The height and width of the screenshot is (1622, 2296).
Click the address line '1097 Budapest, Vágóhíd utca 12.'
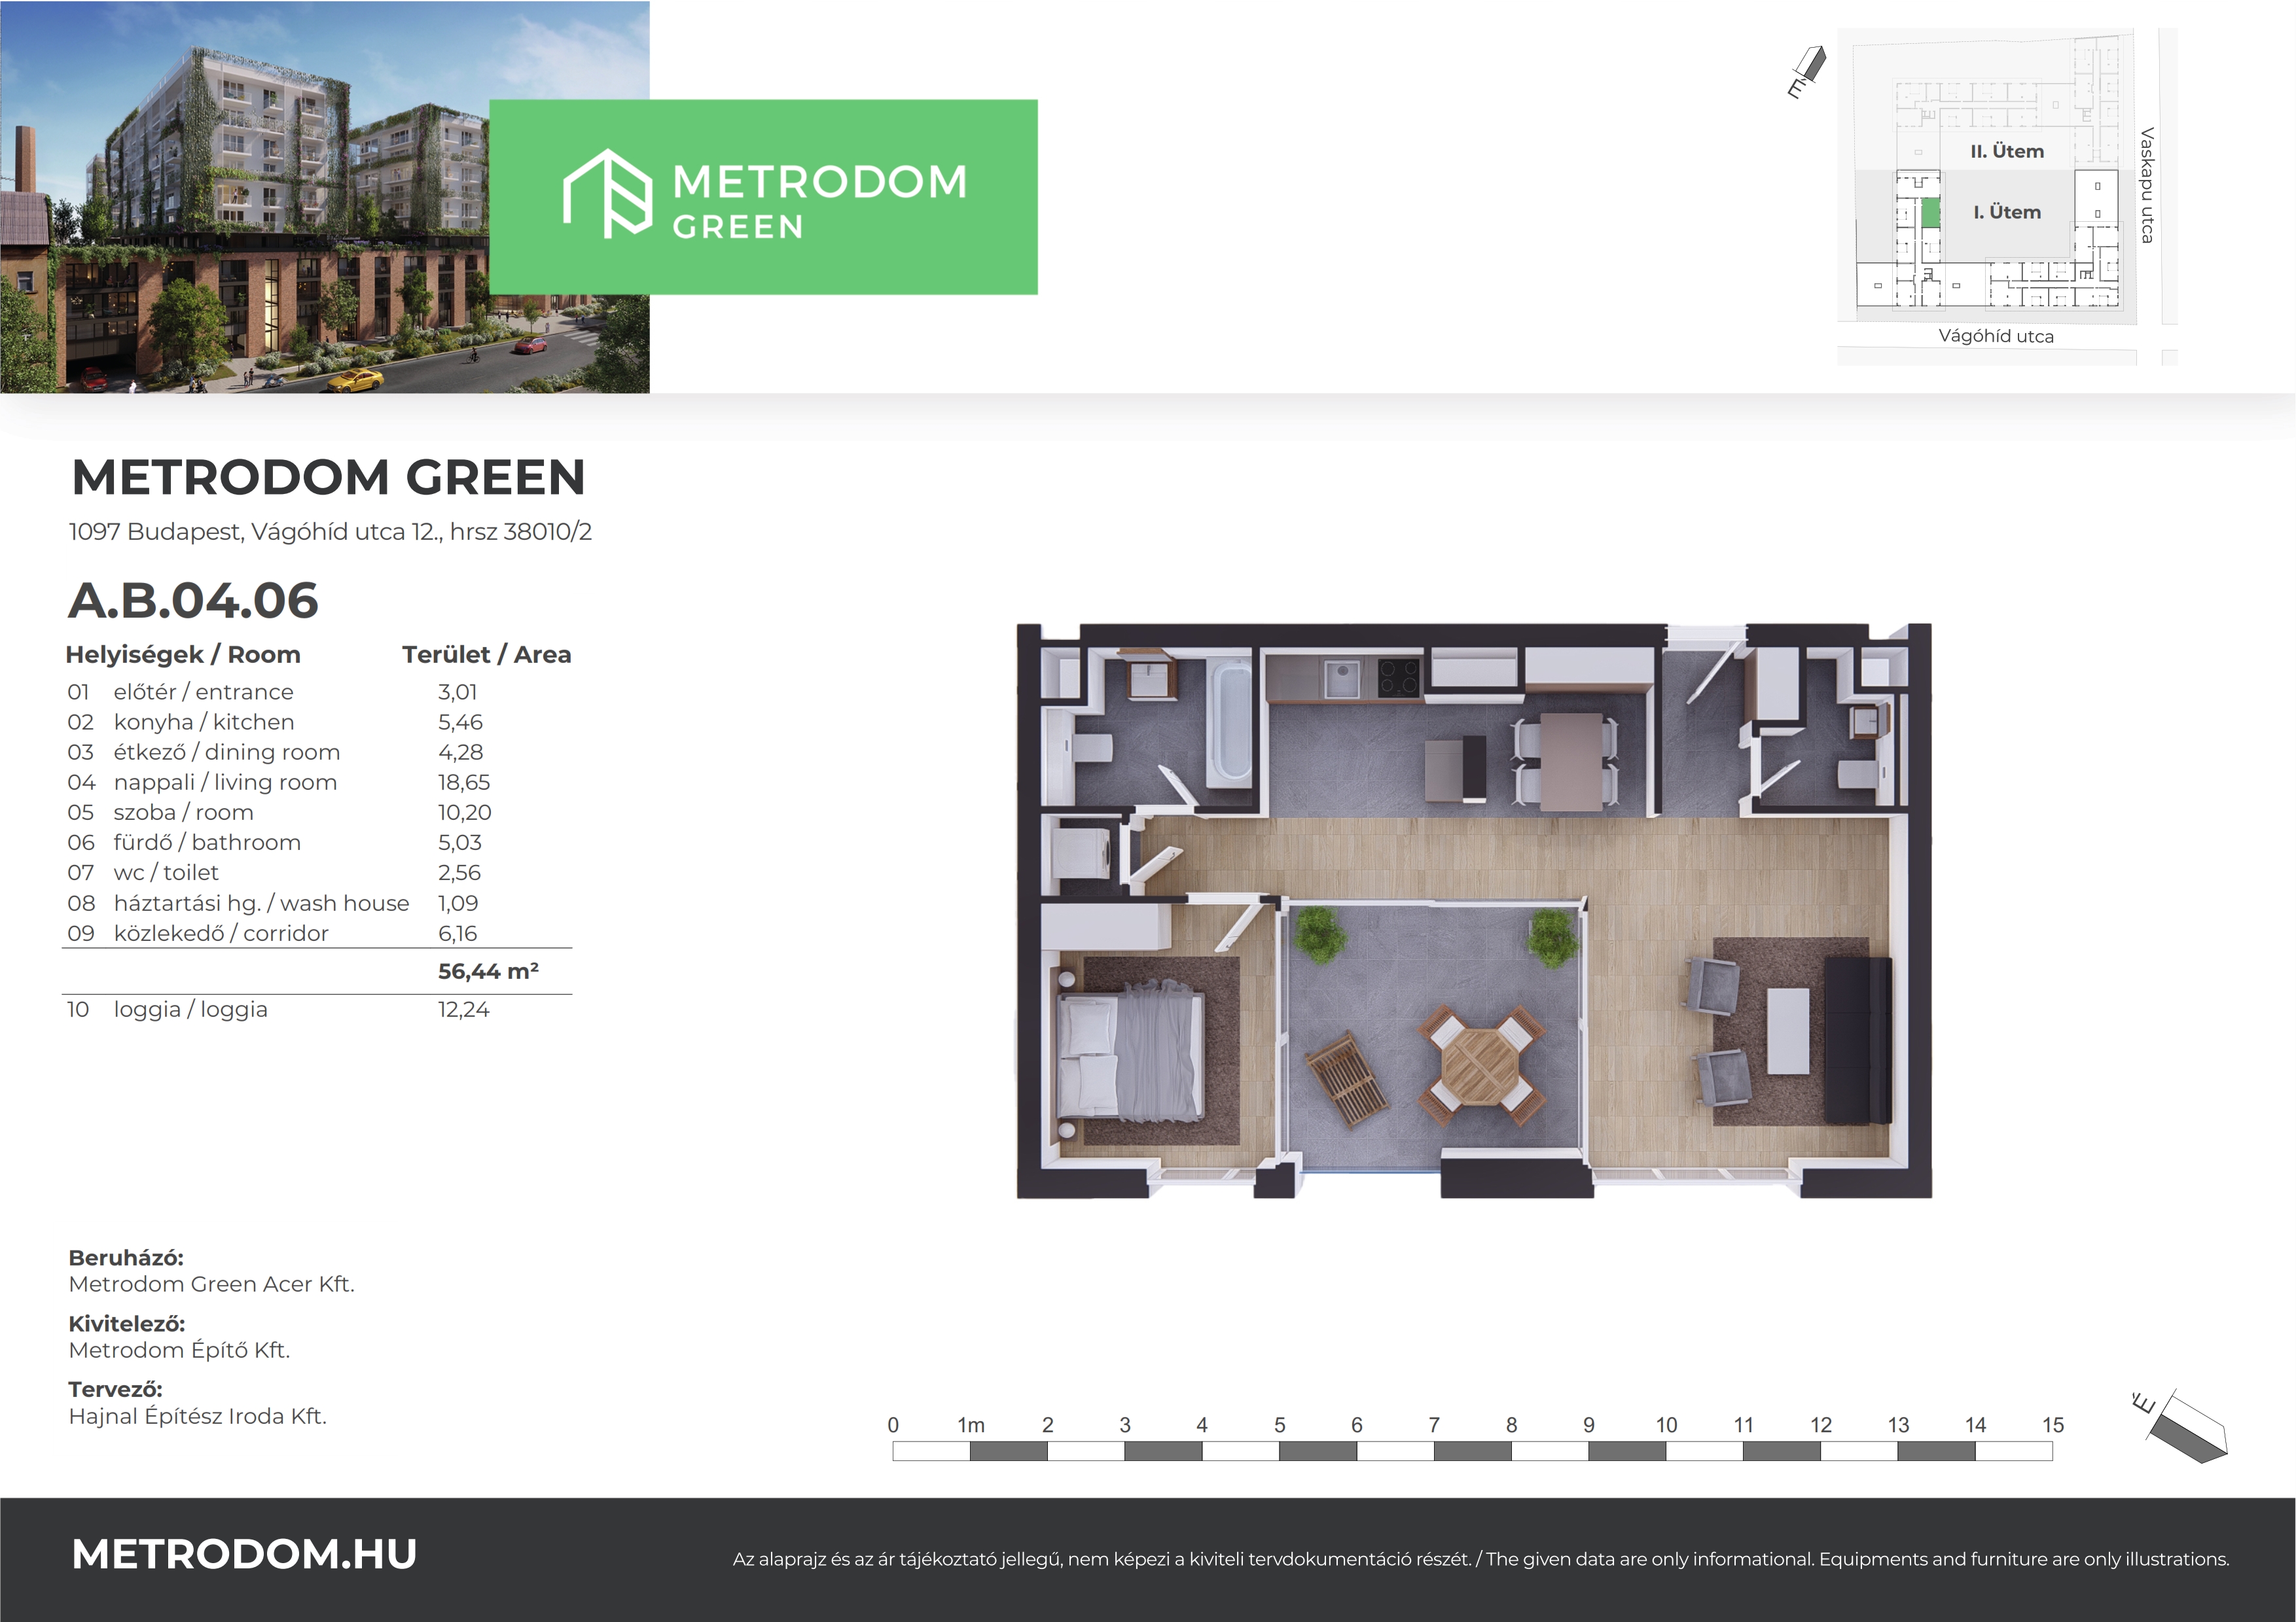pyautogui.click(x=255, y=532)
